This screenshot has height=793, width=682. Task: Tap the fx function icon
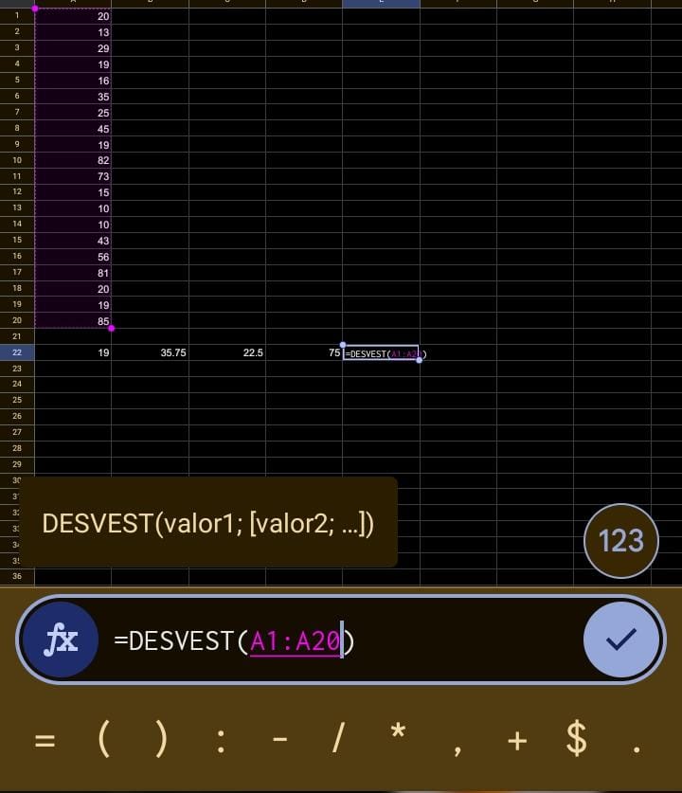point(61,640)
